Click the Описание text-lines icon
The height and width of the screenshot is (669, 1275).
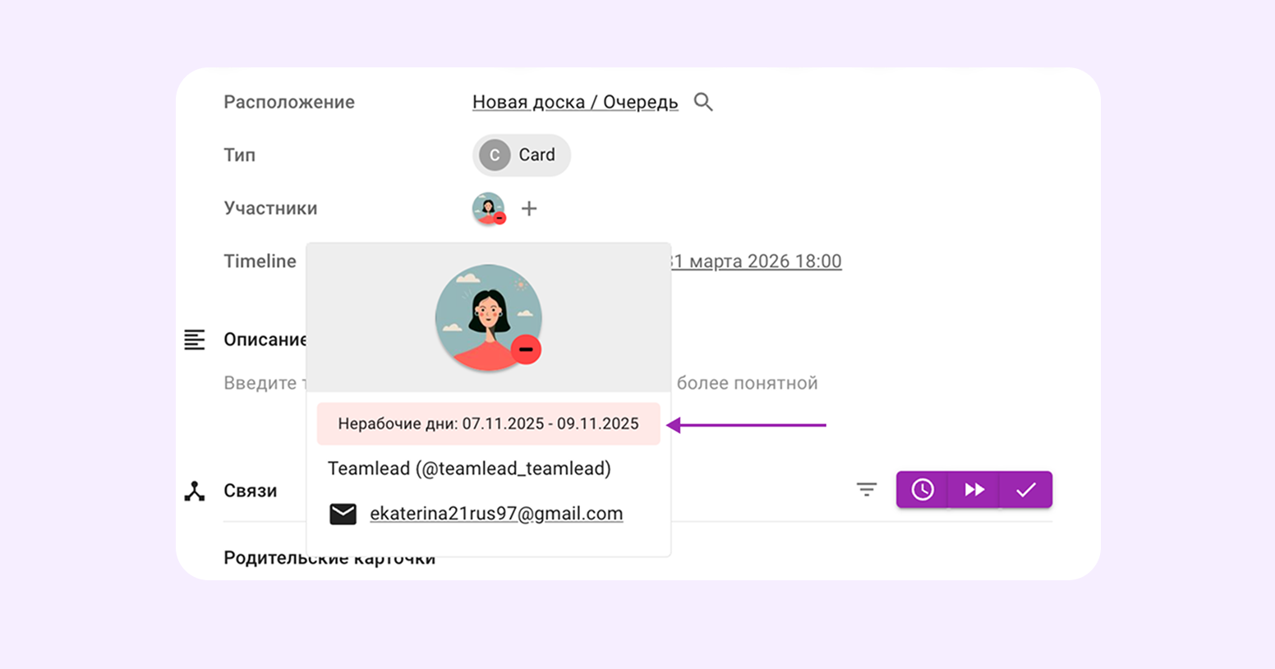click(x=195, y=339)
